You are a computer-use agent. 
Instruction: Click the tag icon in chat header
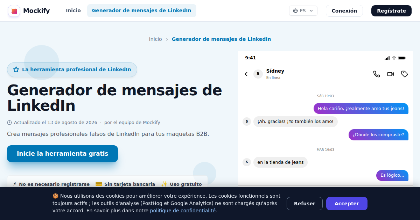tap(405, 74)
